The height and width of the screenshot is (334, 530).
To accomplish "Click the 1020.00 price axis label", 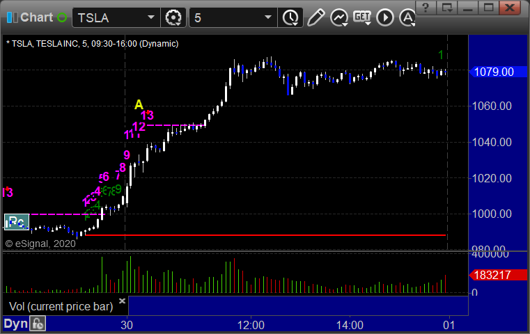I will (x=492, y=178).
